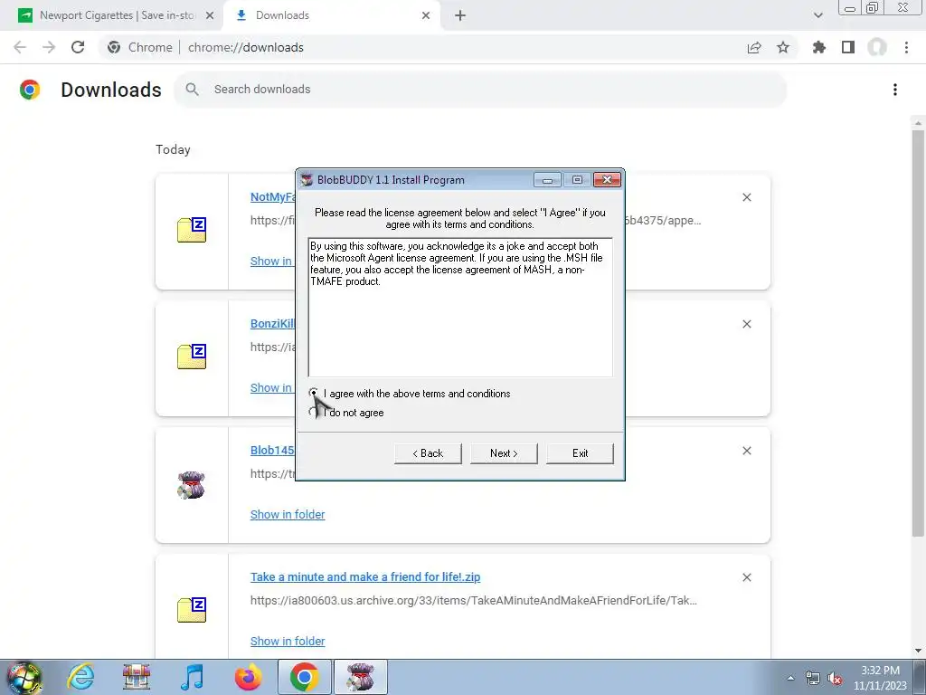Open a new browser tab

coord(460,15)
